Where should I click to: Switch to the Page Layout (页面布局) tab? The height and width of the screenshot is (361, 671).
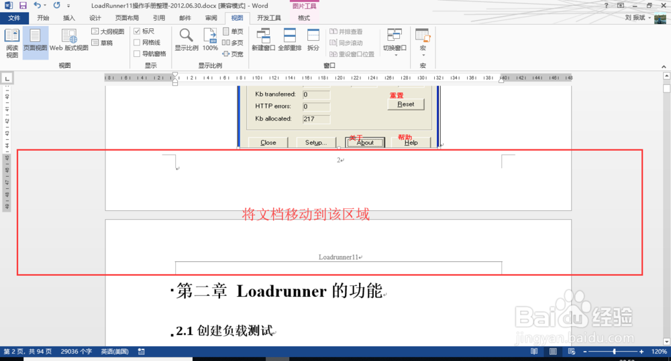127,18
